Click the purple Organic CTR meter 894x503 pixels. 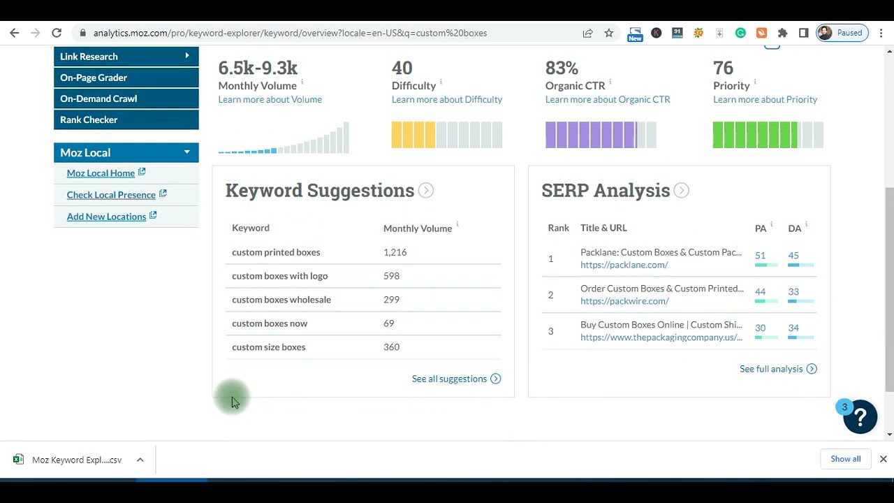point(601,135)
